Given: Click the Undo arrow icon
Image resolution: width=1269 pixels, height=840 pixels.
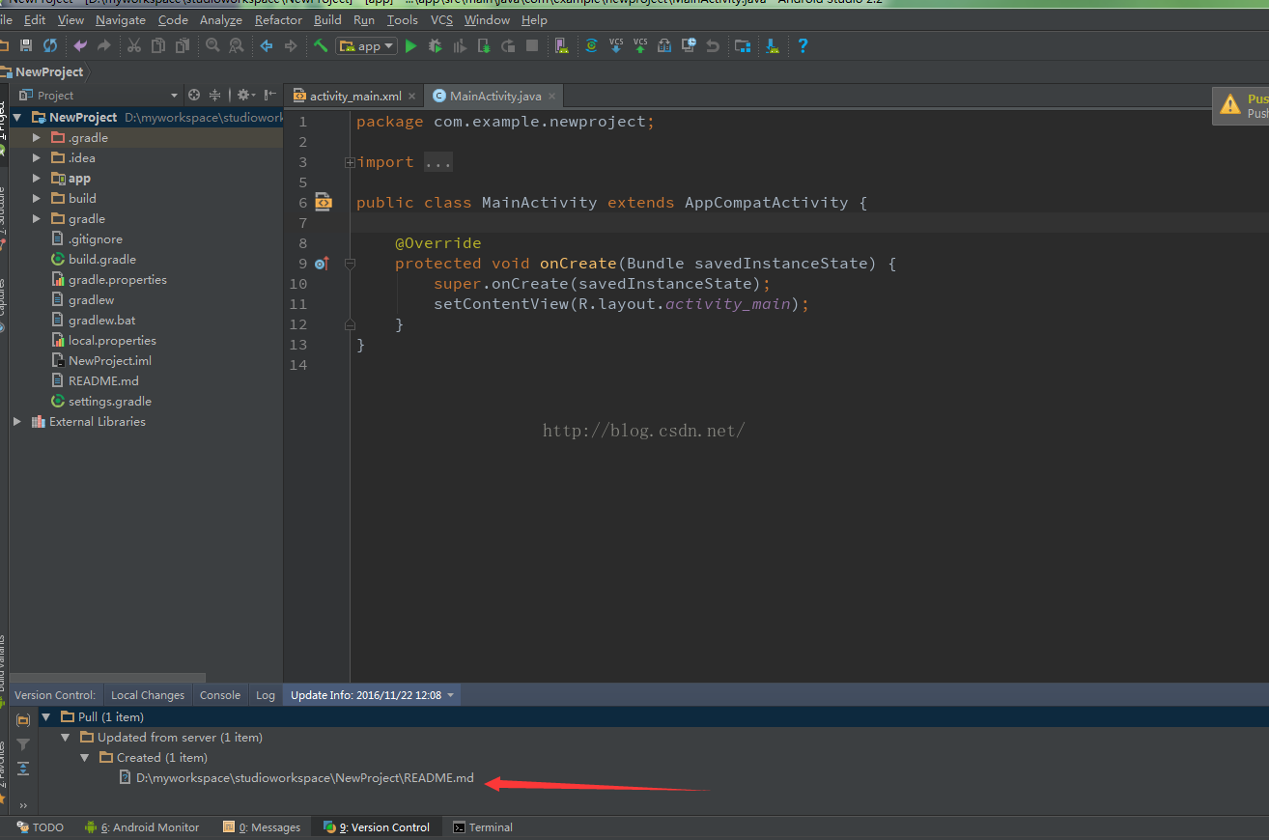Looking at the screenshot, I should tap(80, 45).
